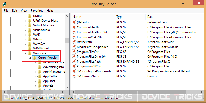Click the data "Set Program Access and Defaults"

point(169,71)
